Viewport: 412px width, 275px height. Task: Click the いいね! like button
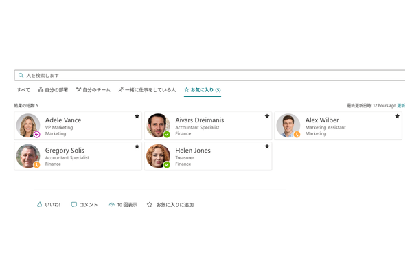49,204
